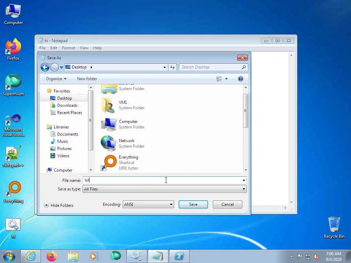Click the Action Center flag tray icon

(299, 256)
